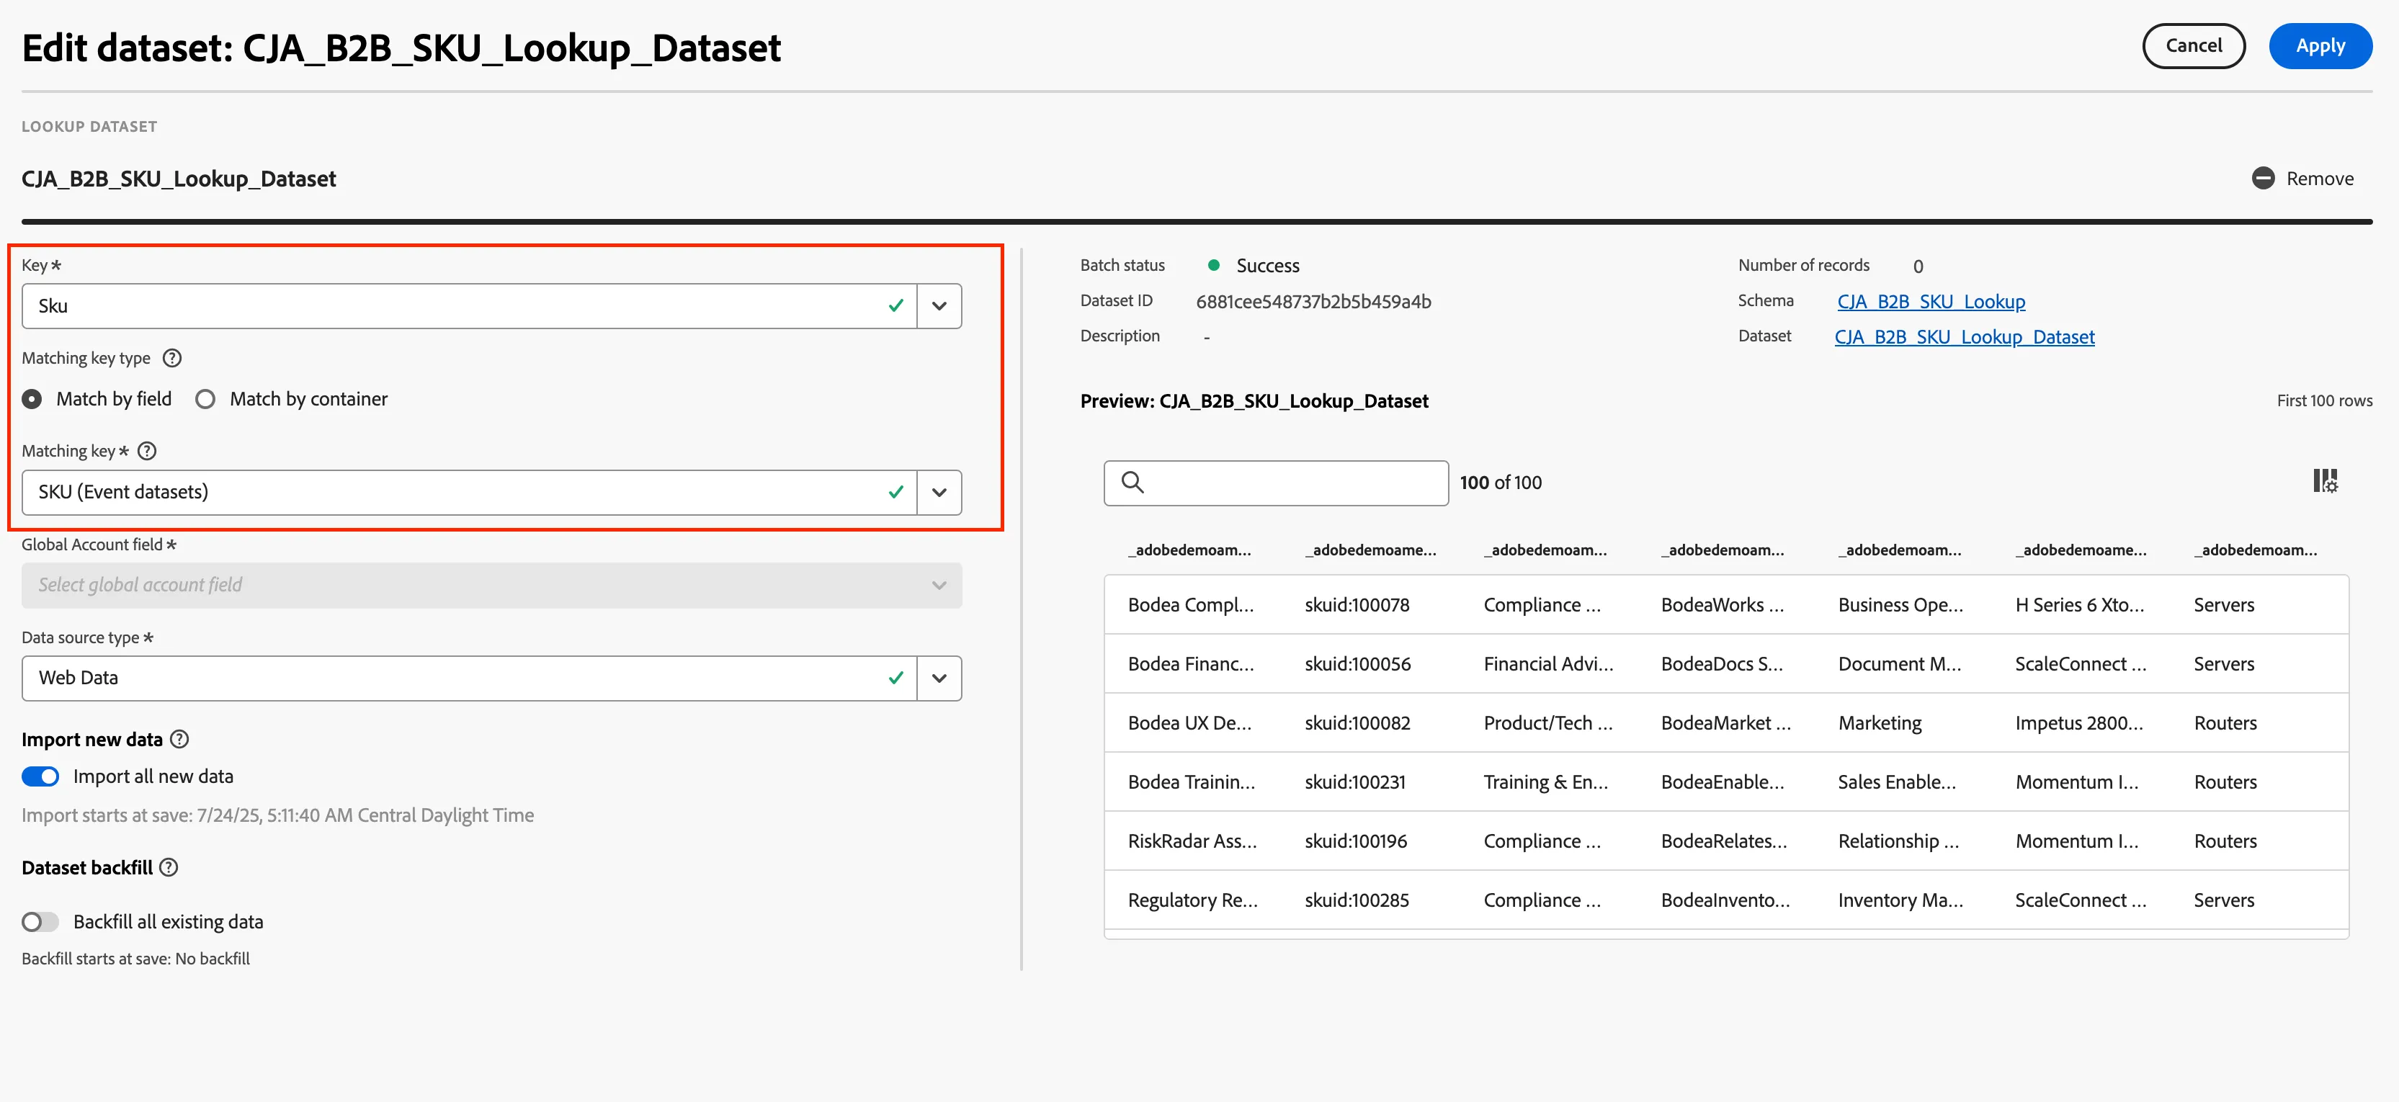This screenshot has width=2399, height=1102.
Task: Click the Regulatory Re... cell
Action: tap(1192, 900)
